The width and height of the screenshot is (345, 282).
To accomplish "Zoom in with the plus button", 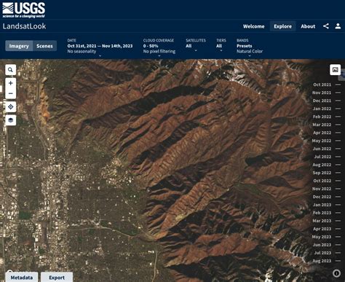I will pos(10,83).
